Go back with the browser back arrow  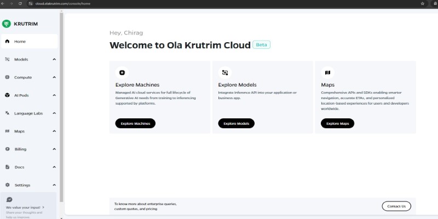(x=3, y=4)
